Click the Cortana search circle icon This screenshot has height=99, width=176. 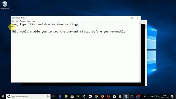coord(9,97)
